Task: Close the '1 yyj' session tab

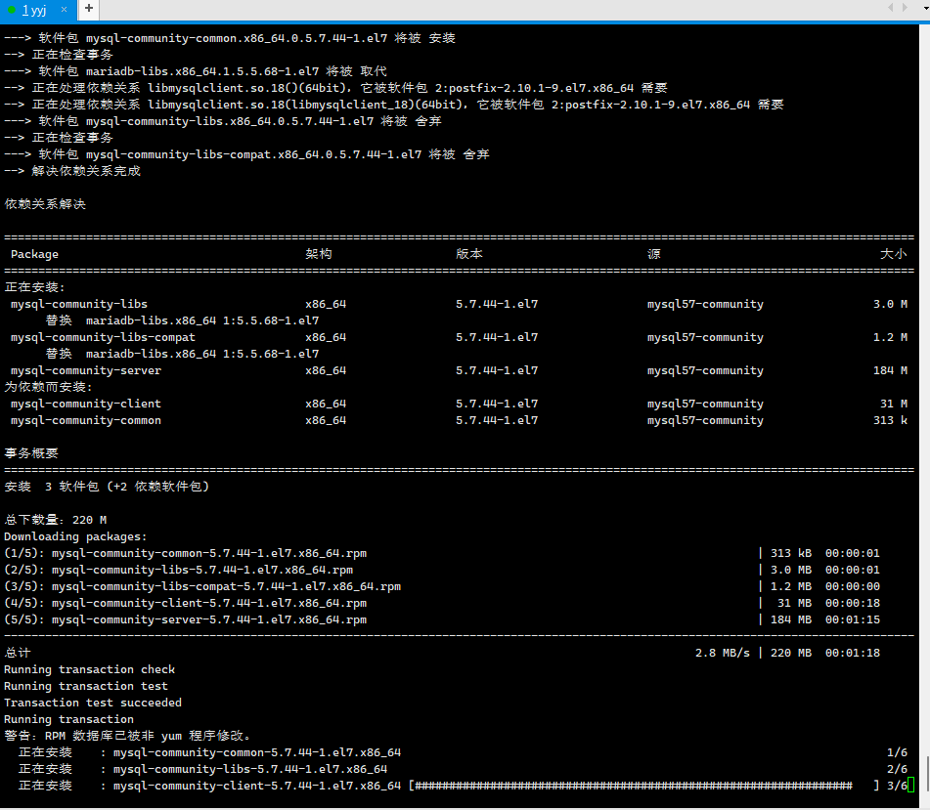Action: tap(65, 10)
